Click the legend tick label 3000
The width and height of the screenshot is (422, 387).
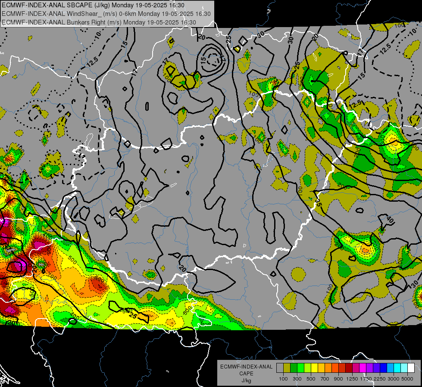point(394,379)
